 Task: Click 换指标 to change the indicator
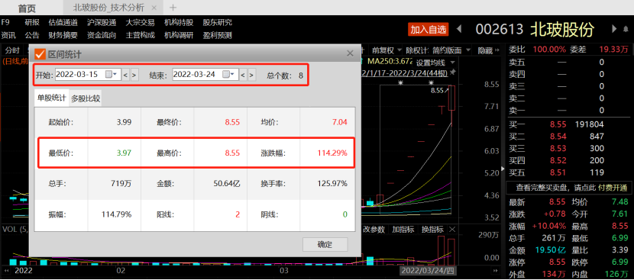pos(432,230)
